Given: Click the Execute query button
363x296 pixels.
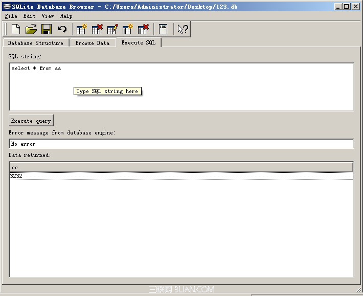Looking at the screenshot, I should coord(31,121).
